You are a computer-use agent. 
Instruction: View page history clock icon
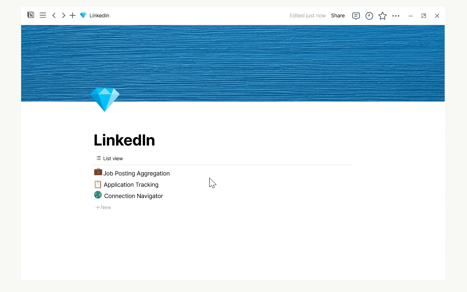pos(369,16)
